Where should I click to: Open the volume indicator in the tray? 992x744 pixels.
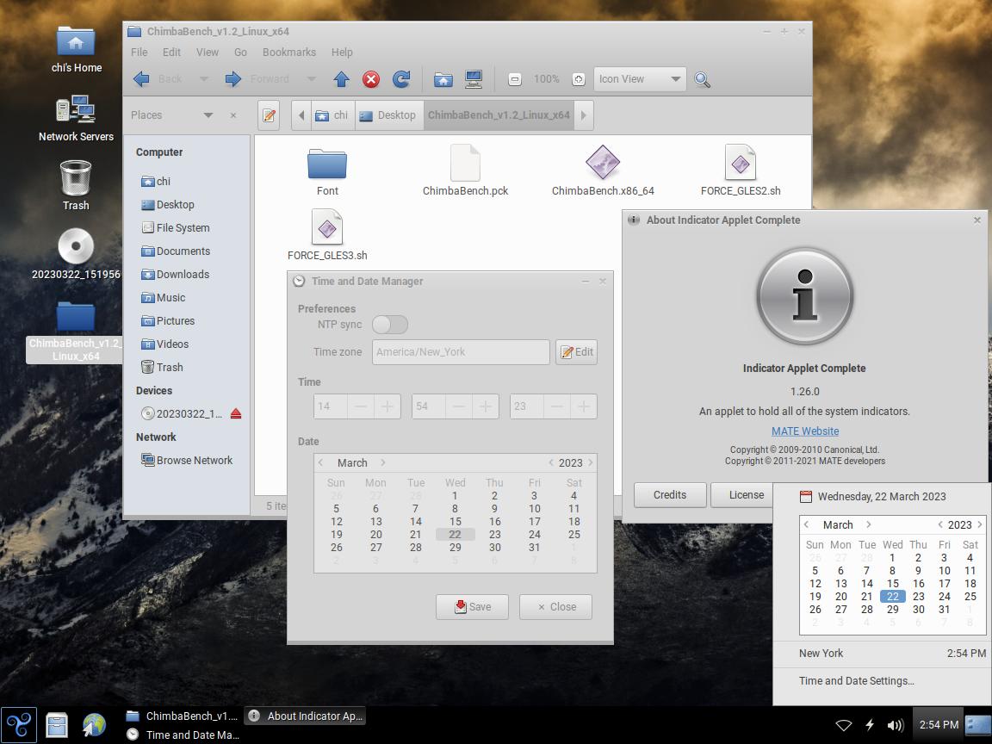pos(895,725)
